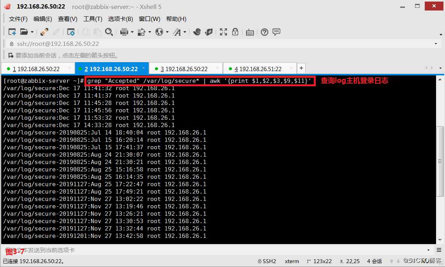Click the Xshell application icon in title bar
The width and height of the screenshot is (445, 267).
coord(8,6)
